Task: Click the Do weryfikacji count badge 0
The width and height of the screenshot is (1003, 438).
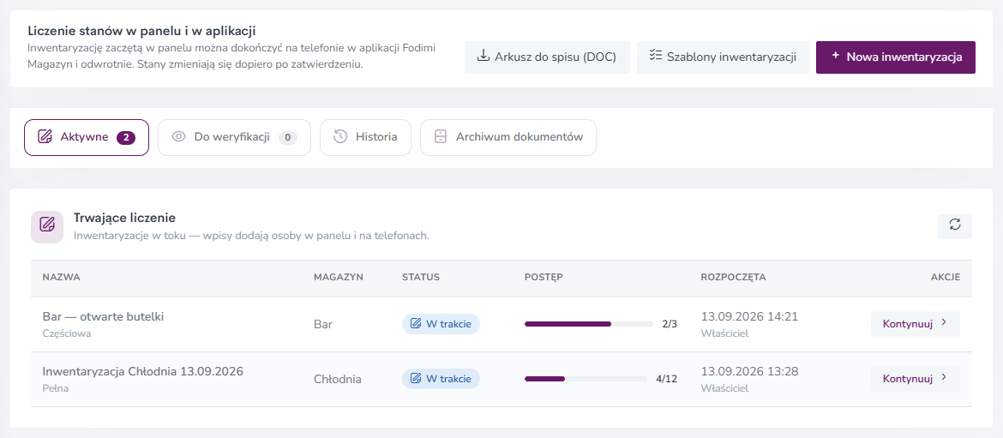Action: point(288,137)
